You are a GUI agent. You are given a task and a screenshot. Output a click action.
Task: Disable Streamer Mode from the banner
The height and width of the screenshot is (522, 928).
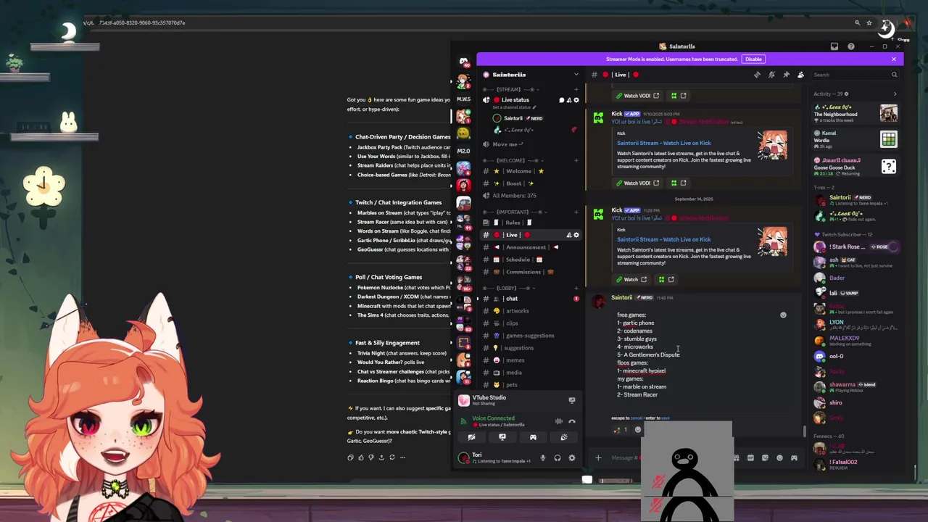(x=753, y=59)
